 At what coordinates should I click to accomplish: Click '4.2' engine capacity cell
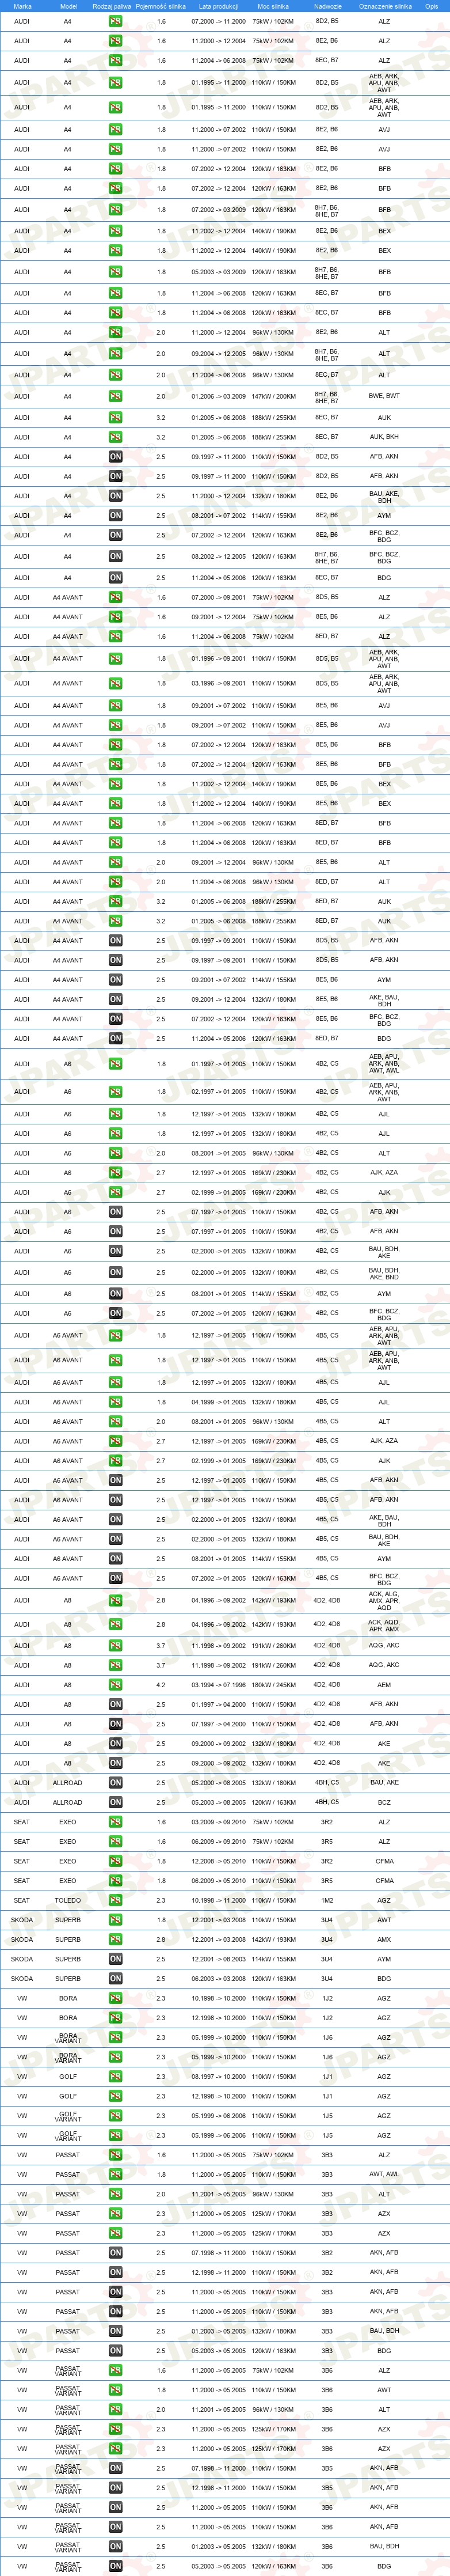tap(161, 1685)
